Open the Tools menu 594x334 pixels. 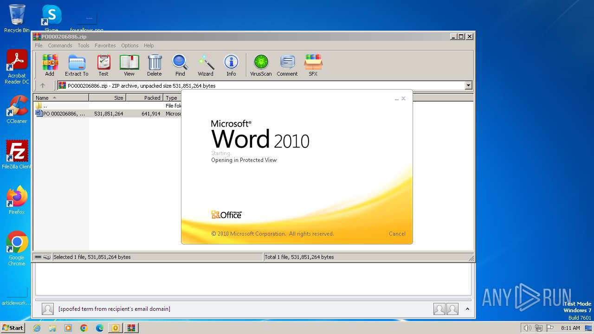pos(84,45)
